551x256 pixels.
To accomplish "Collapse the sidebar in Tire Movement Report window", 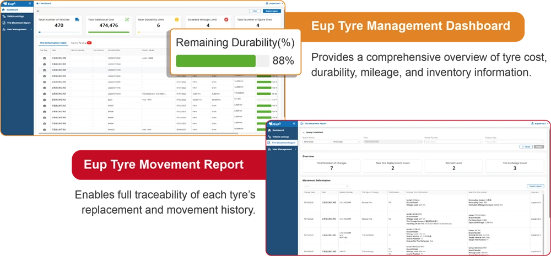I will tap(294, 124).
